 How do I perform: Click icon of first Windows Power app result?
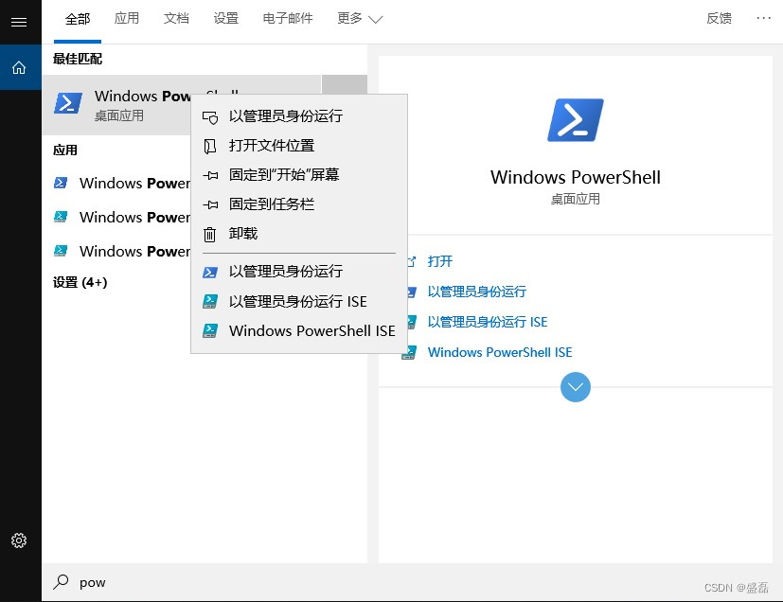pos(61,184)
